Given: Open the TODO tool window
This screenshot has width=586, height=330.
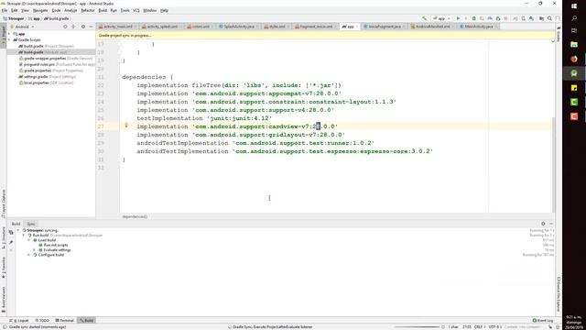Looking at the screenshot, I should (x=42, y=321).
